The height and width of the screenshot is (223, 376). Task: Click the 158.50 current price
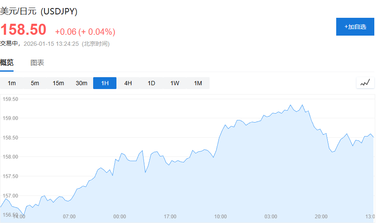(23, 30)
